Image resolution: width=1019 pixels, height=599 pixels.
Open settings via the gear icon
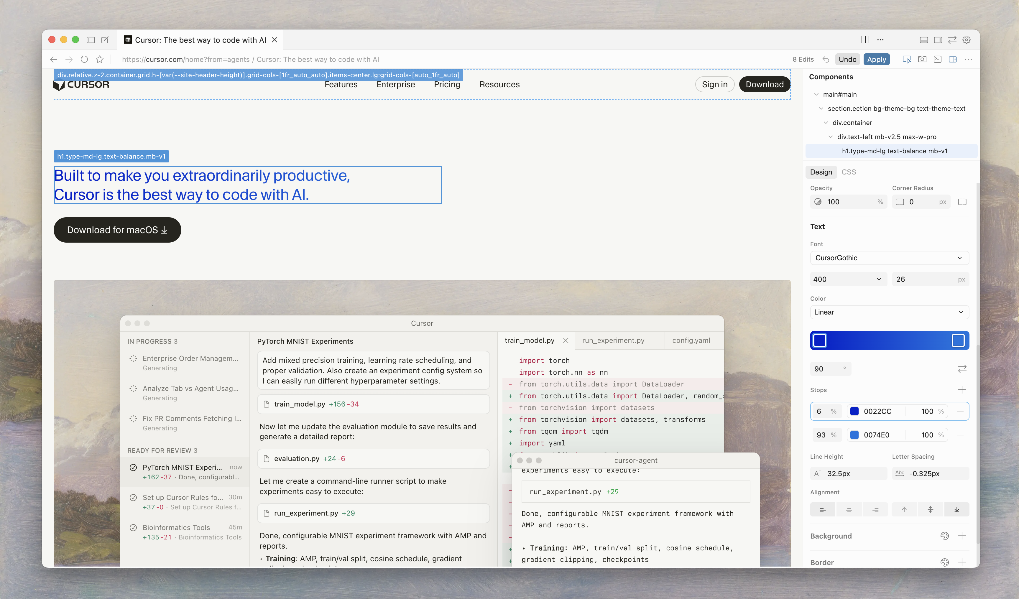pyautogui.click(x=967, y=39)
